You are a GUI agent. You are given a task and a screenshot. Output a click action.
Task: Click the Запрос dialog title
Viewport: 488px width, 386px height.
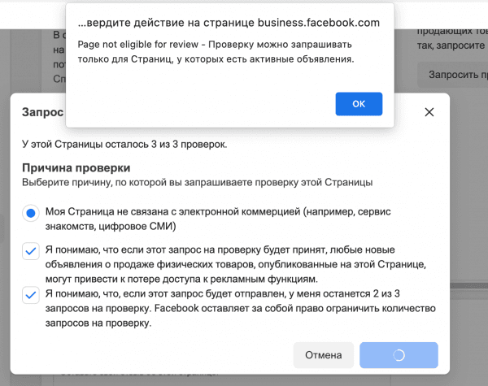click(42, 112)
